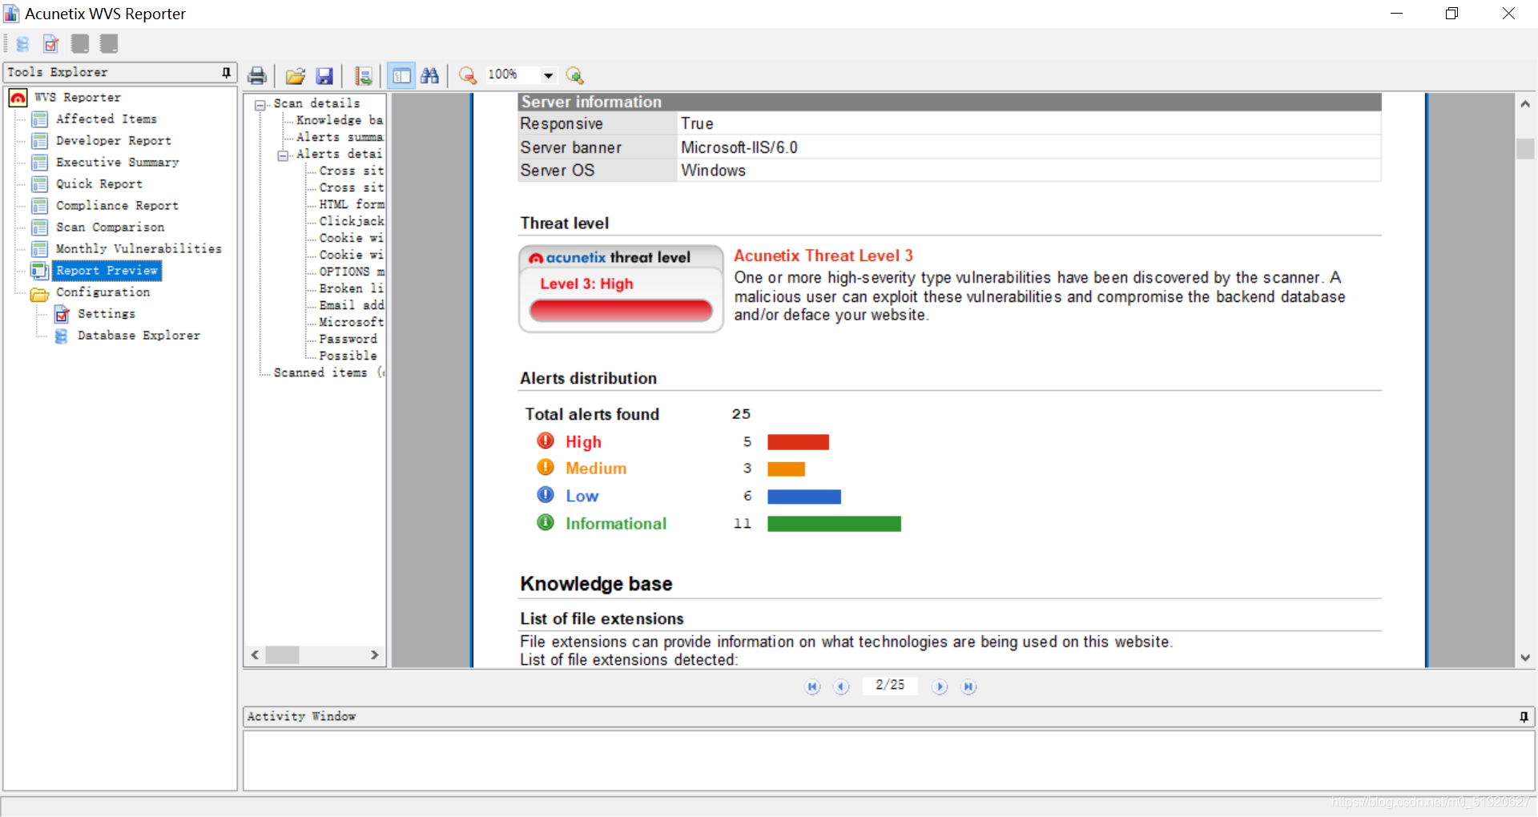
Task: Go to previous report page
Action: click(x=841, y=686)
